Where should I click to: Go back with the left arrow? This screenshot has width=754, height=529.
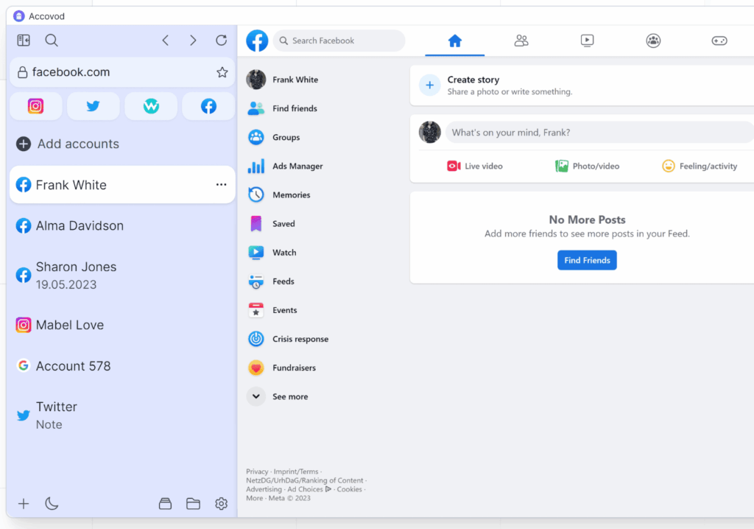[x=166, y=41]
